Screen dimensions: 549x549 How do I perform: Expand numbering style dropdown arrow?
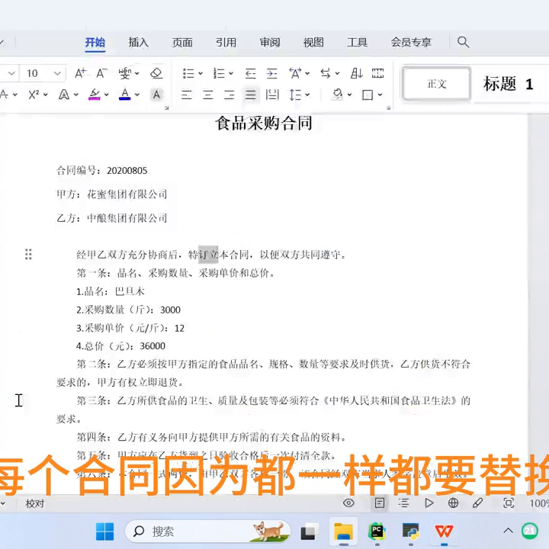tap(231, 73)
